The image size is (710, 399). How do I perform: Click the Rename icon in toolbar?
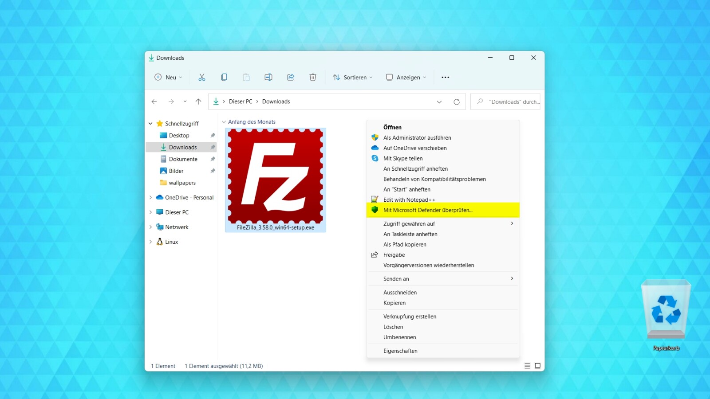pyautogui.click(x=268, y=77)
